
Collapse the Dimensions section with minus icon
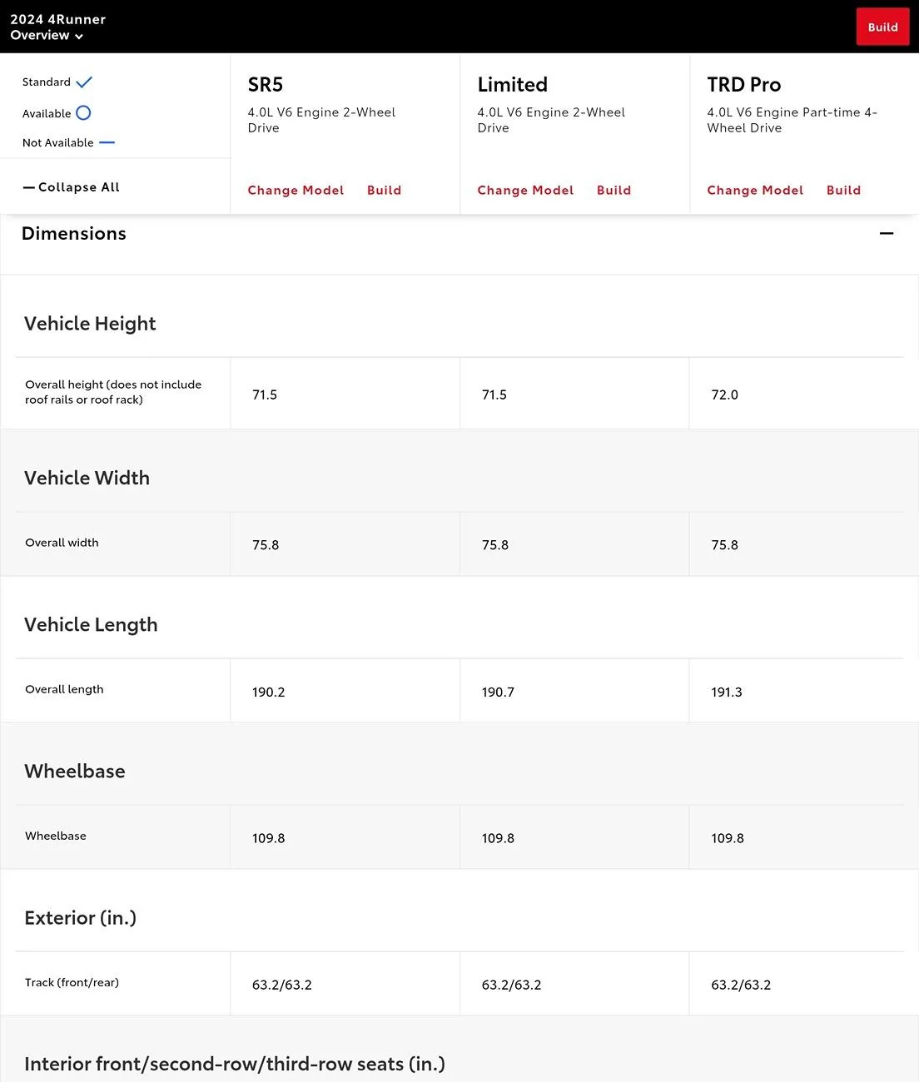887,234
